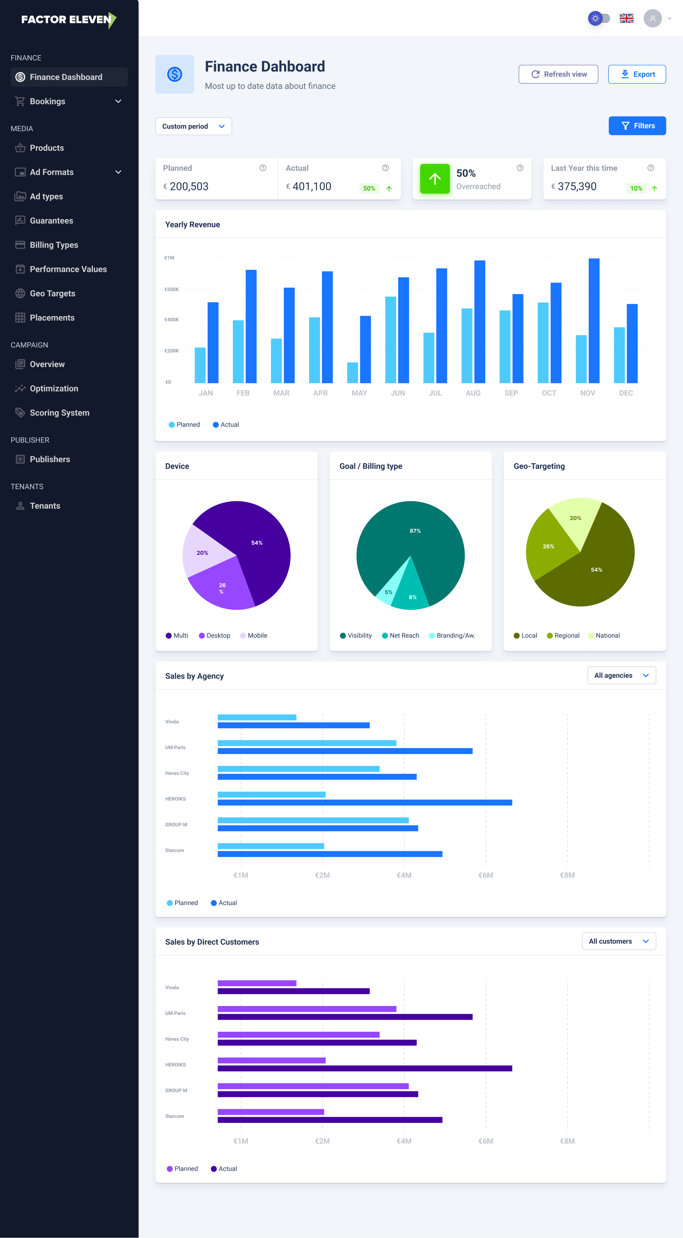Viewport: 683px width, 1238px height.
Task: Click the Scoring System tag icon
Action: (20, 413)
